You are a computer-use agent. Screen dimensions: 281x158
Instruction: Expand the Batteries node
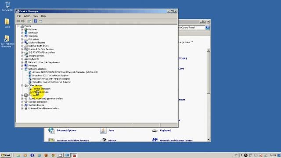22,29
